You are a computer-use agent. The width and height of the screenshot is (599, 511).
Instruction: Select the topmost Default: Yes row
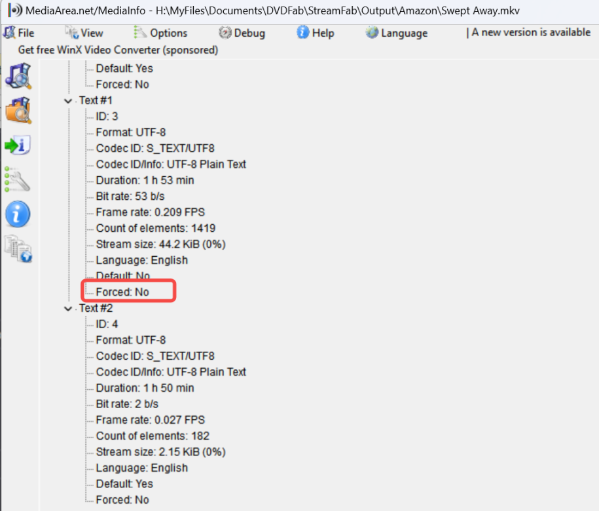pyautogui.click(x=124, y=68)
